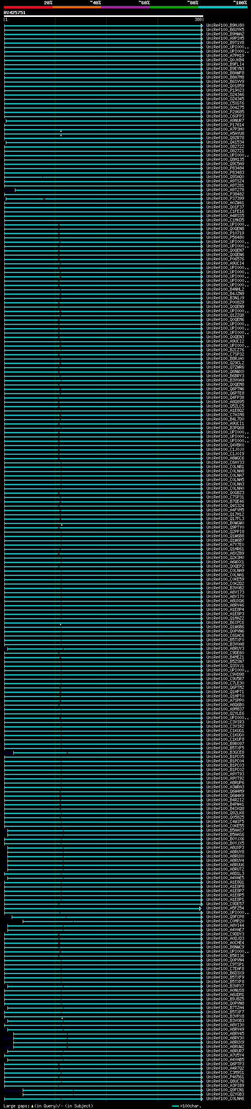Select the UniRef100_B9FLI4 label

[x=225, y=64]
